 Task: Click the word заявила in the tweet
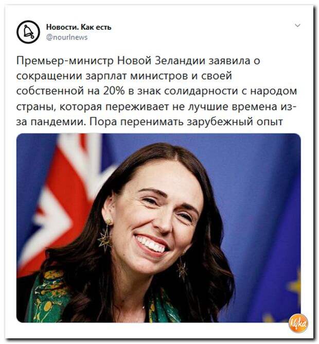point(229,61)
